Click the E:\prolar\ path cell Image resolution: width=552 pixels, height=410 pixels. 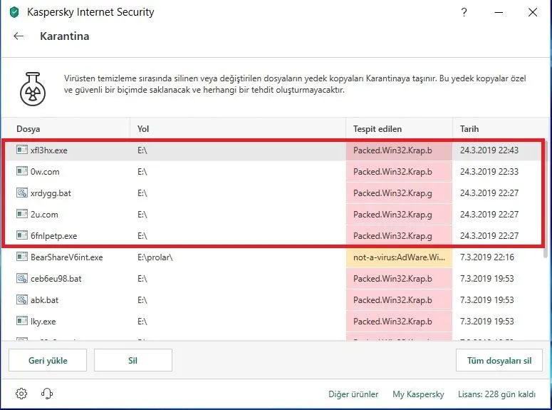coord(155,257)
